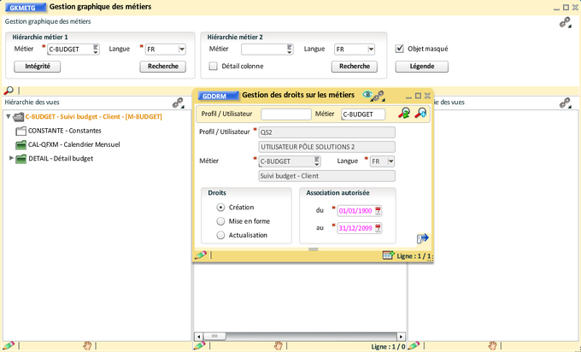The height and width of the screenshot is (352, 581).
Task: Click the eye icon in GDDRM title bar
Action: click(x=368, y=96)
